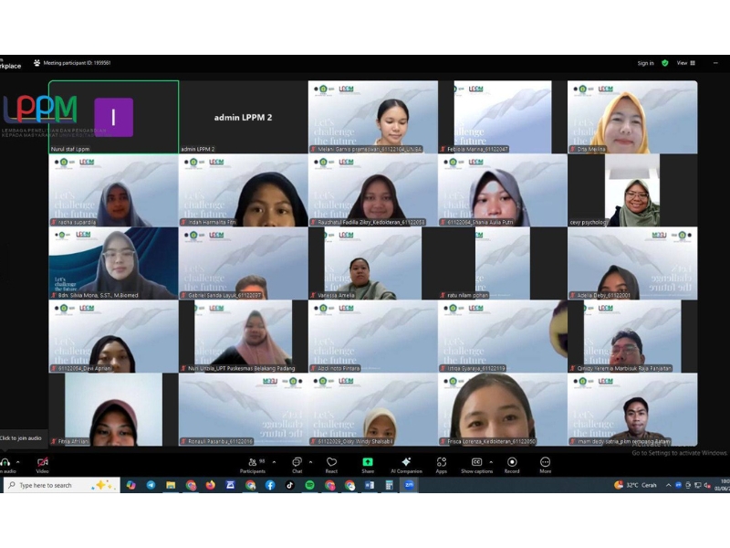The image size is (730, 548).
Task: Expand the Participants options caret
Action: (x=274, y=462)
